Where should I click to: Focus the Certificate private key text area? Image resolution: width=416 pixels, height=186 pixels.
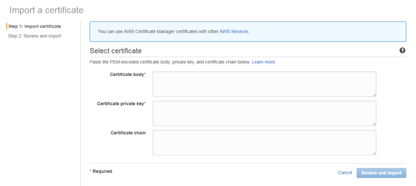click(x=264, y=113)
